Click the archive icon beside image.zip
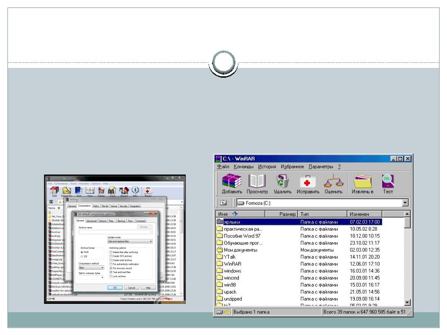Image resolution: width=447 pixels, height=335 pixels. coord(50,260)
